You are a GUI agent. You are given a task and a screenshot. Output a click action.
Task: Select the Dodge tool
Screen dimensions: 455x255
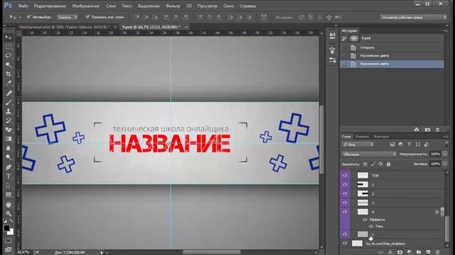[x=9, y=157]
